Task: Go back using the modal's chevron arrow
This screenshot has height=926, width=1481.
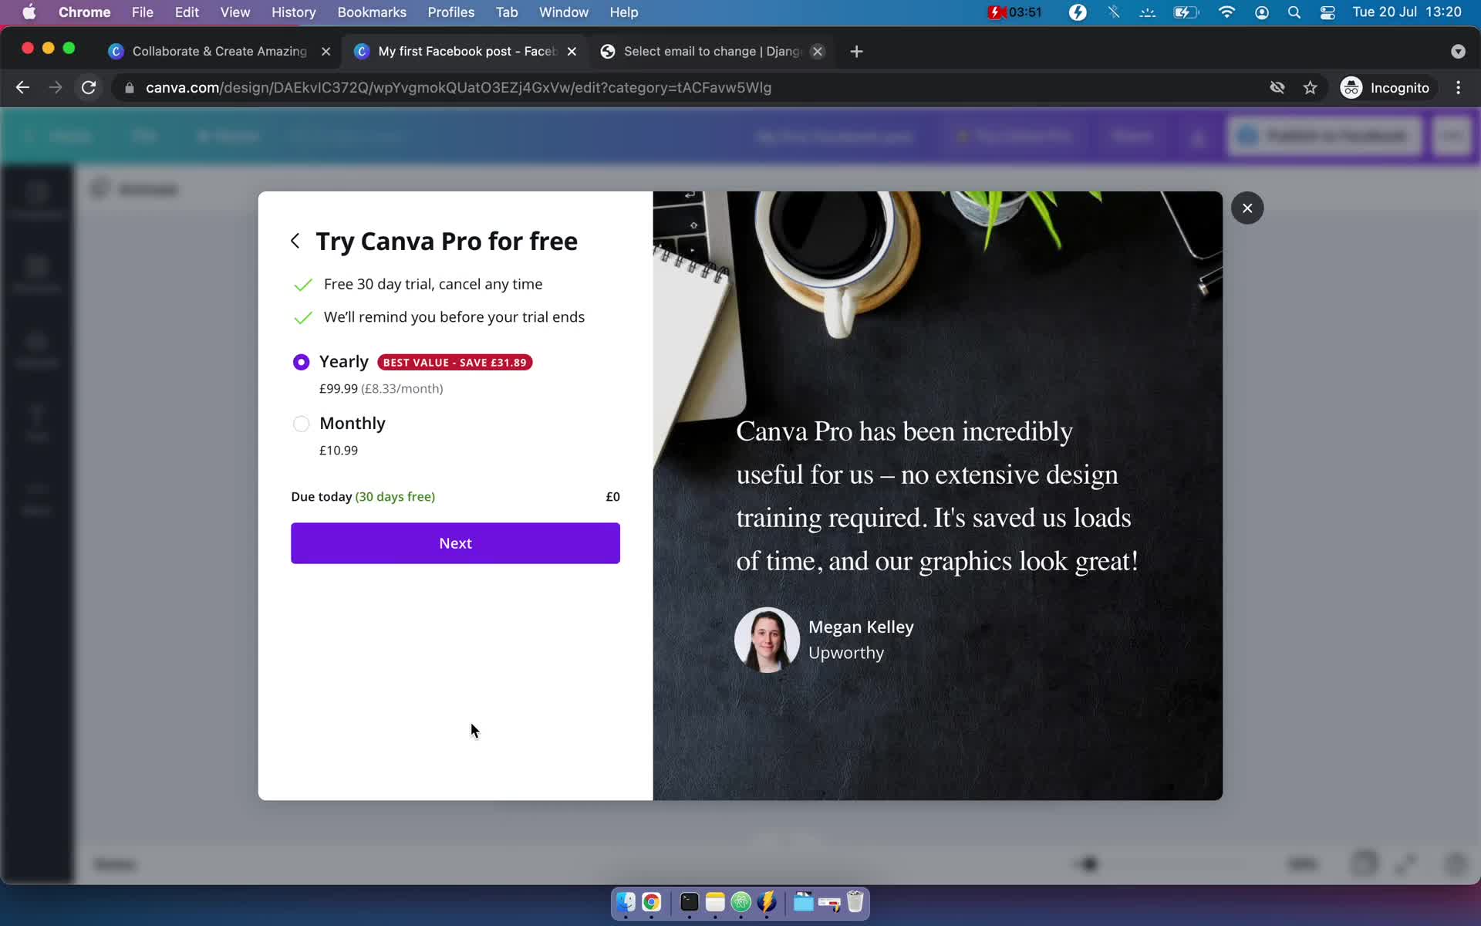Action: coord(295,242)
